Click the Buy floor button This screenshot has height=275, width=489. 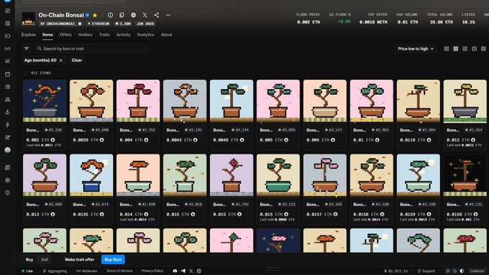(x=113, y=259)
